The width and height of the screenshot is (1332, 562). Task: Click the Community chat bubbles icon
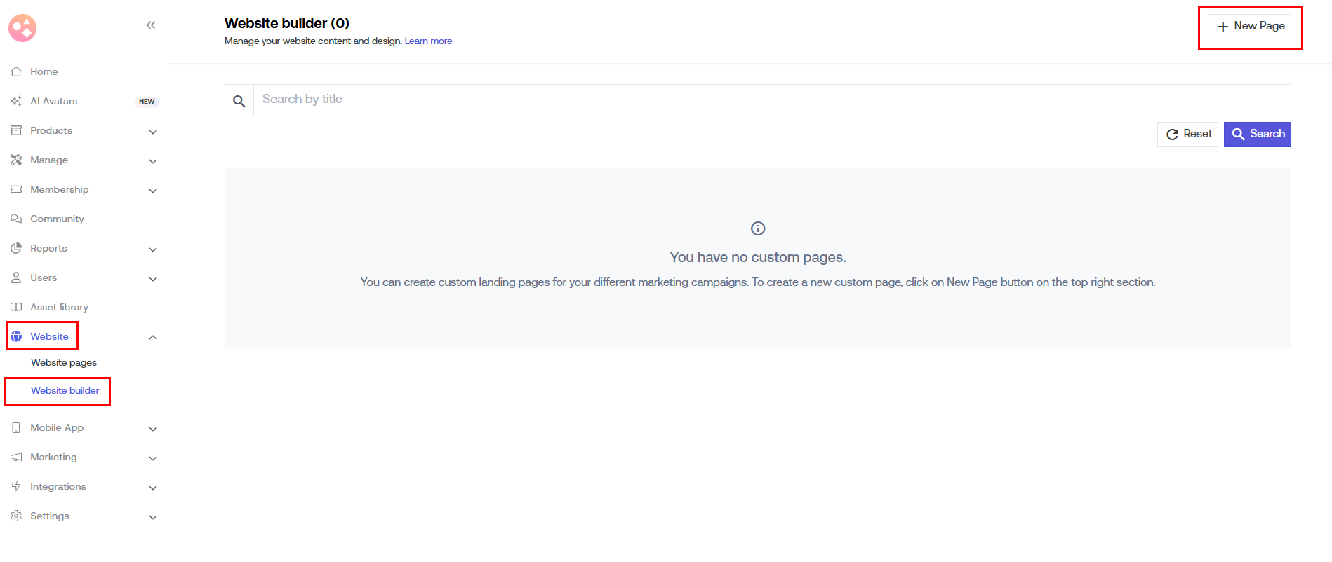[x=16, y=219]
